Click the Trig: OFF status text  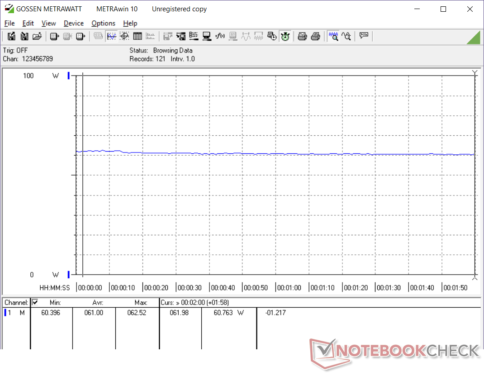(x=15, y=50)
